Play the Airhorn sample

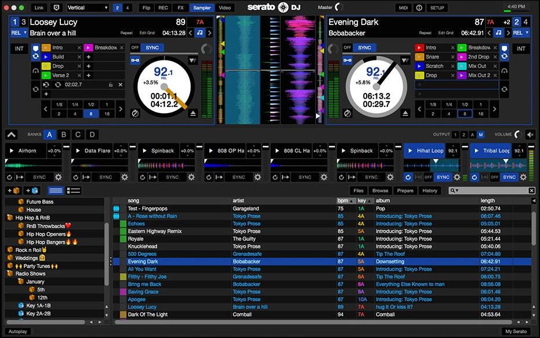(12, 151)
